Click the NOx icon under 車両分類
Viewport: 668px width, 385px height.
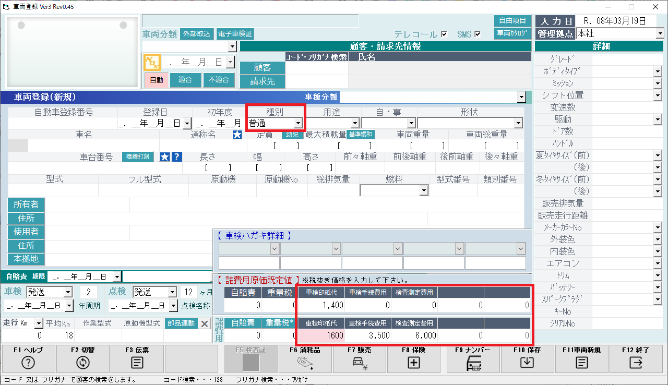click(x=151, y=63)
